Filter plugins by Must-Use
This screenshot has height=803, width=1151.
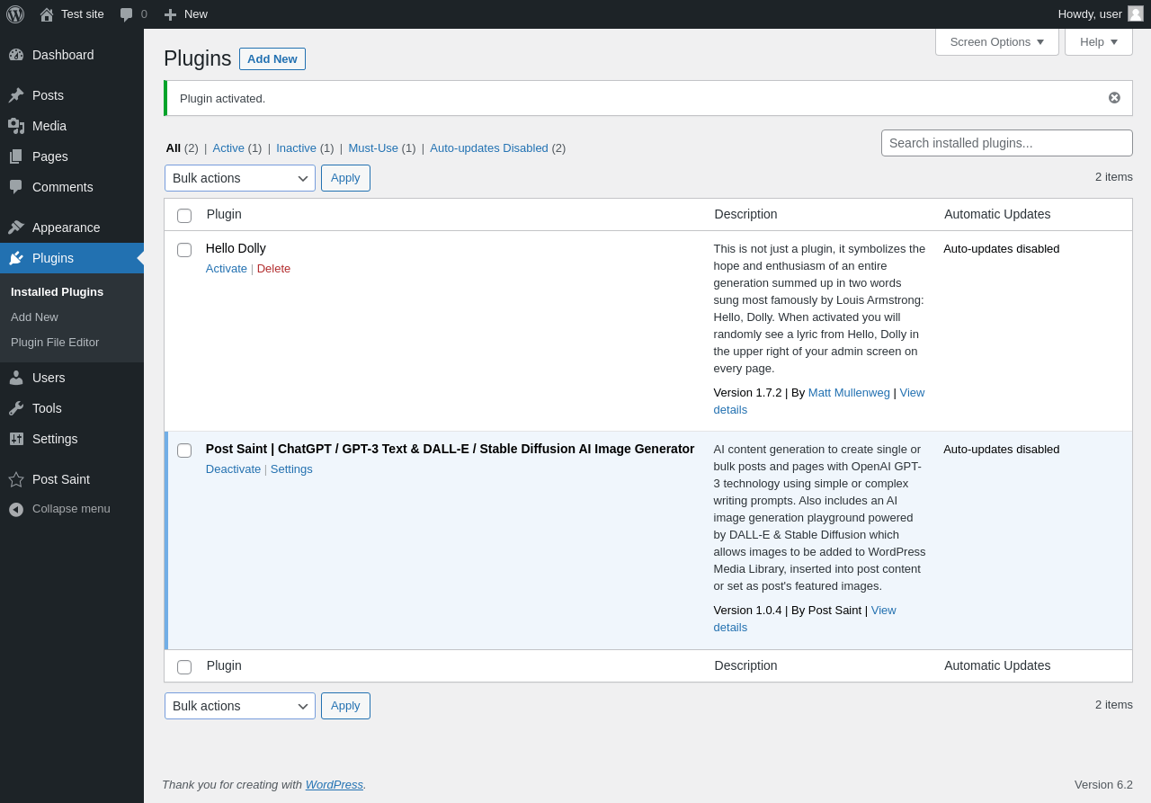click(373, 147)
